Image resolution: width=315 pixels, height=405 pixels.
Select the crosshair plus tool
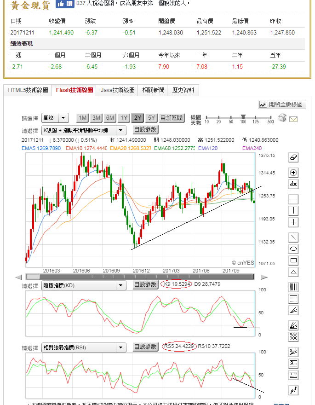pyautogui.click(x=293, y=222)
